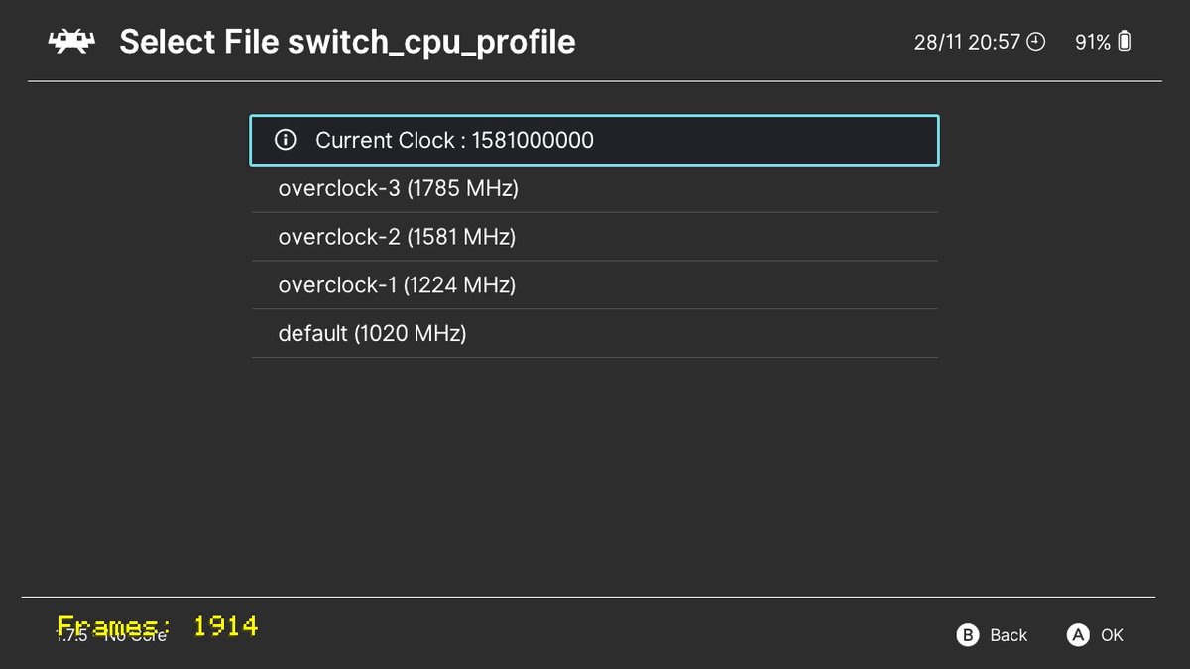Click the info icon beside Current Clock
This screenshot has height=669, width=1190.
coord(285,140)
